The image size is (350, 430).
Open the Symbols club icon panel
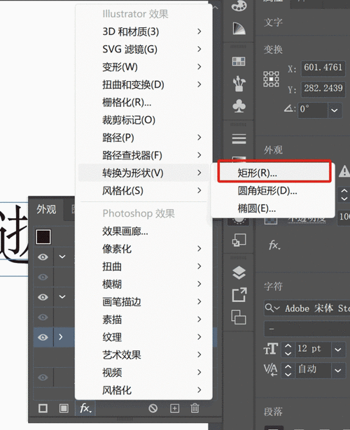(x=239, y=106)
